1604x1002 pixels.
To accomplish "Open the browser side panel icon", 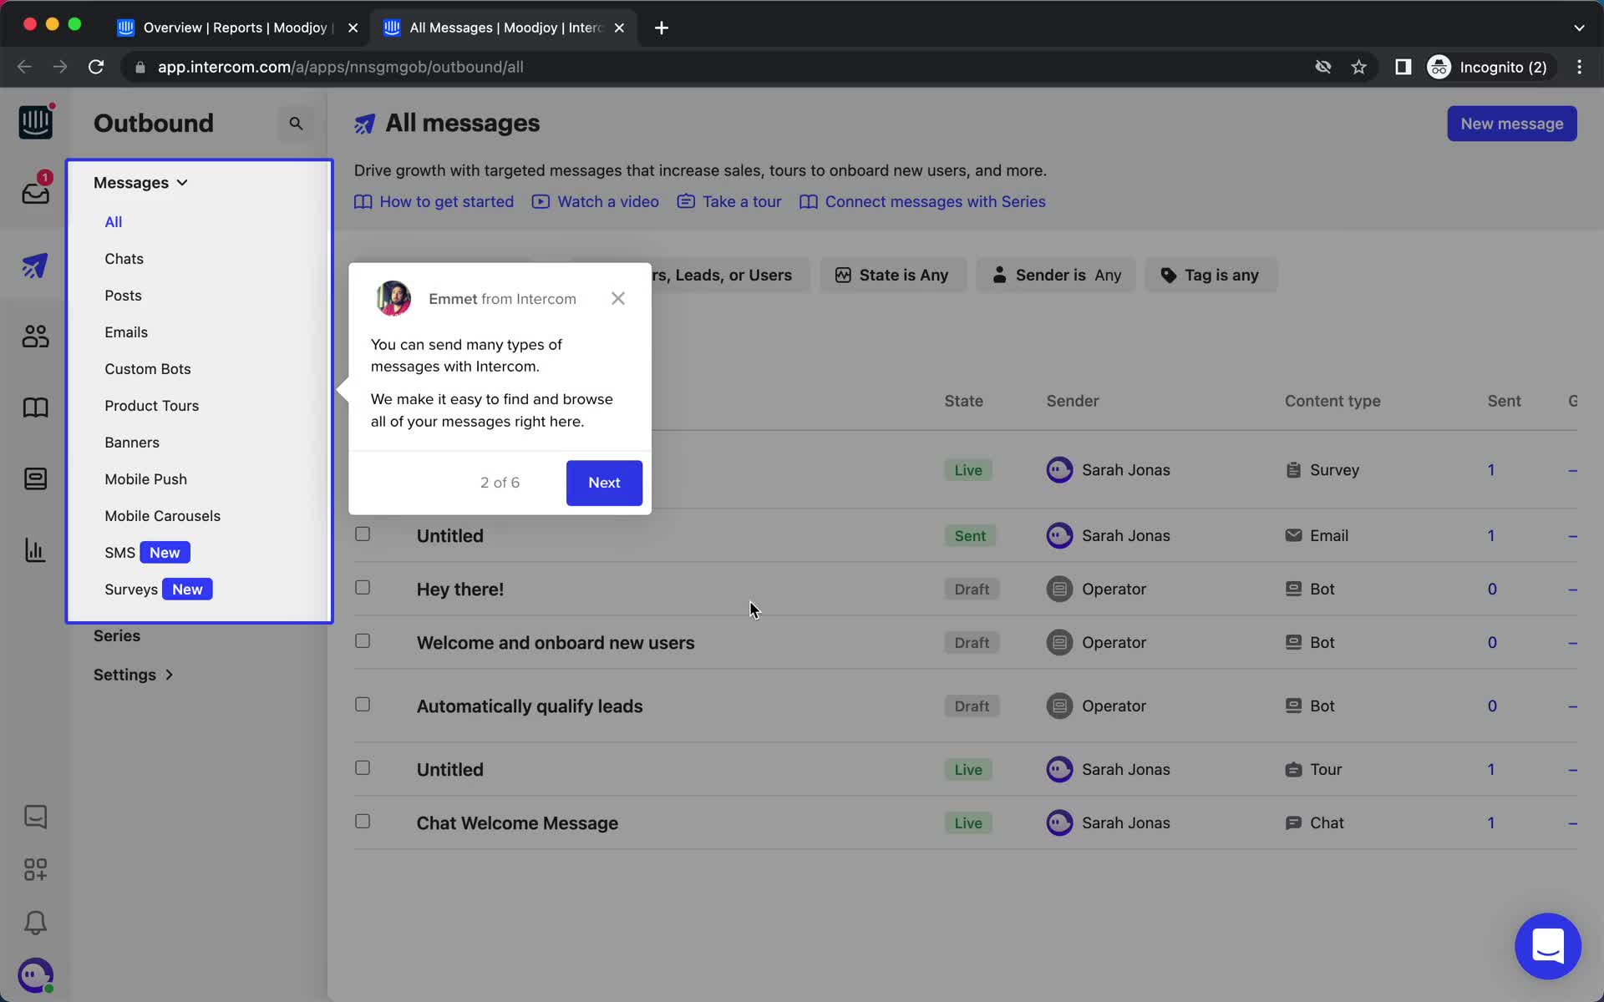I will pos(1403,67).
